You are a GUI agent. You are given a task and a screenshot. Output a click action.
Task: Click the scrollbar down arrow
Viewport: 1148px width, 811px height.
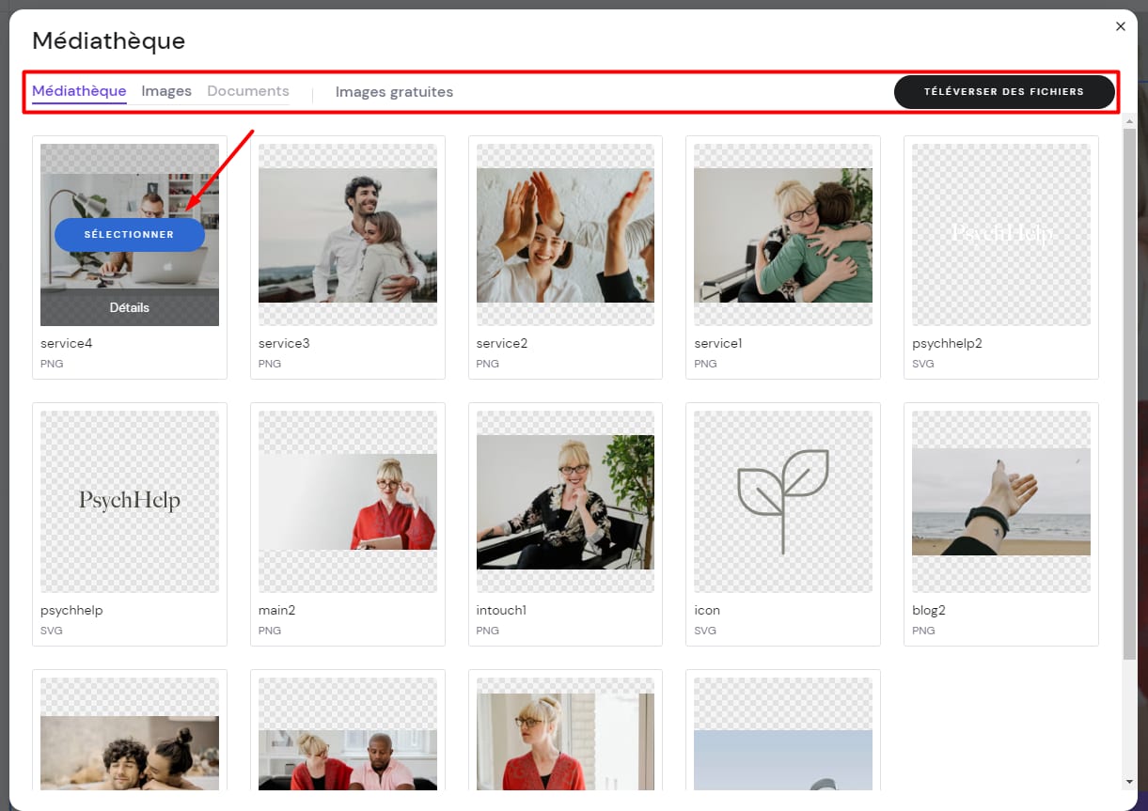click(1129, 782)
